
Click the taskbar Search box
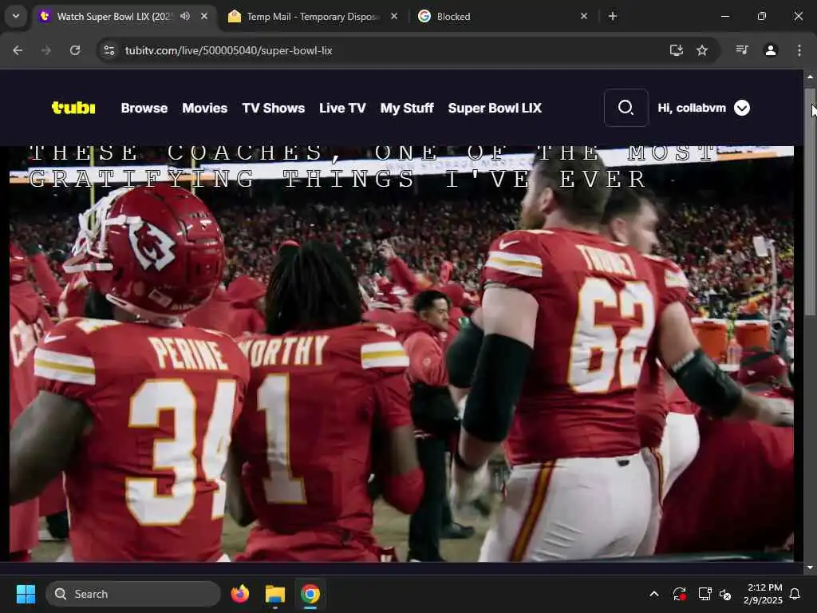(x=133, y=594)
